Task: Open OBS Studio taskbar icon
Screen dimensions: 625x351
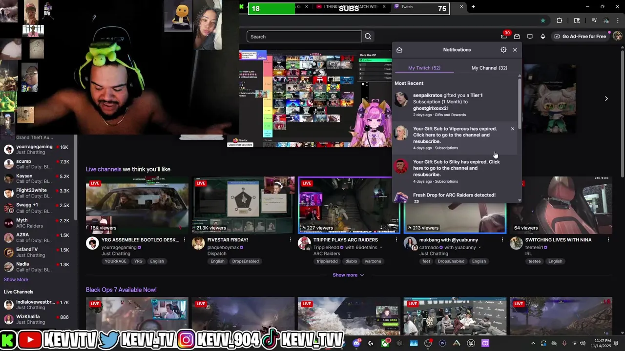Action: (428, 343)
